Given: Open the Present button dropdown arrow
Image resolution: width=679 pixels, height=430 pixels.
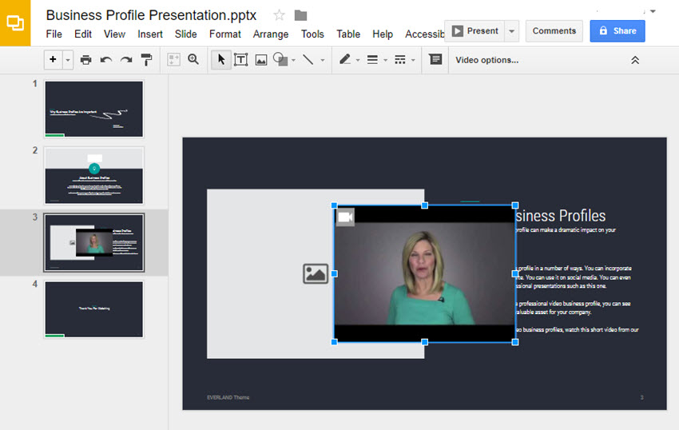Looking at the screenshot, I should tap(512, 31).
